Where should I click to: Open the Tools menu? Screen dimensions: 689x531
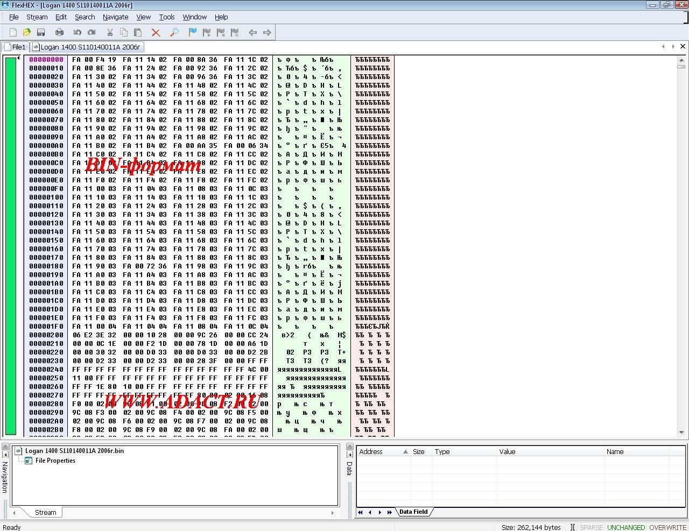(x=167, y=17)
